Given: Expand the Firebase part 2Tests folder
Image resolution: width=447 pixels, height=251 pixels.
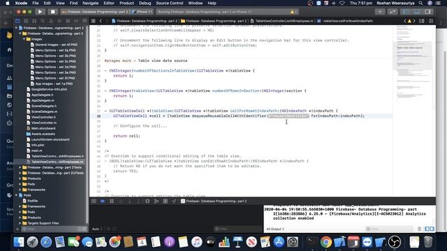Looking at the screenshot, I should [x=20, y=167].
